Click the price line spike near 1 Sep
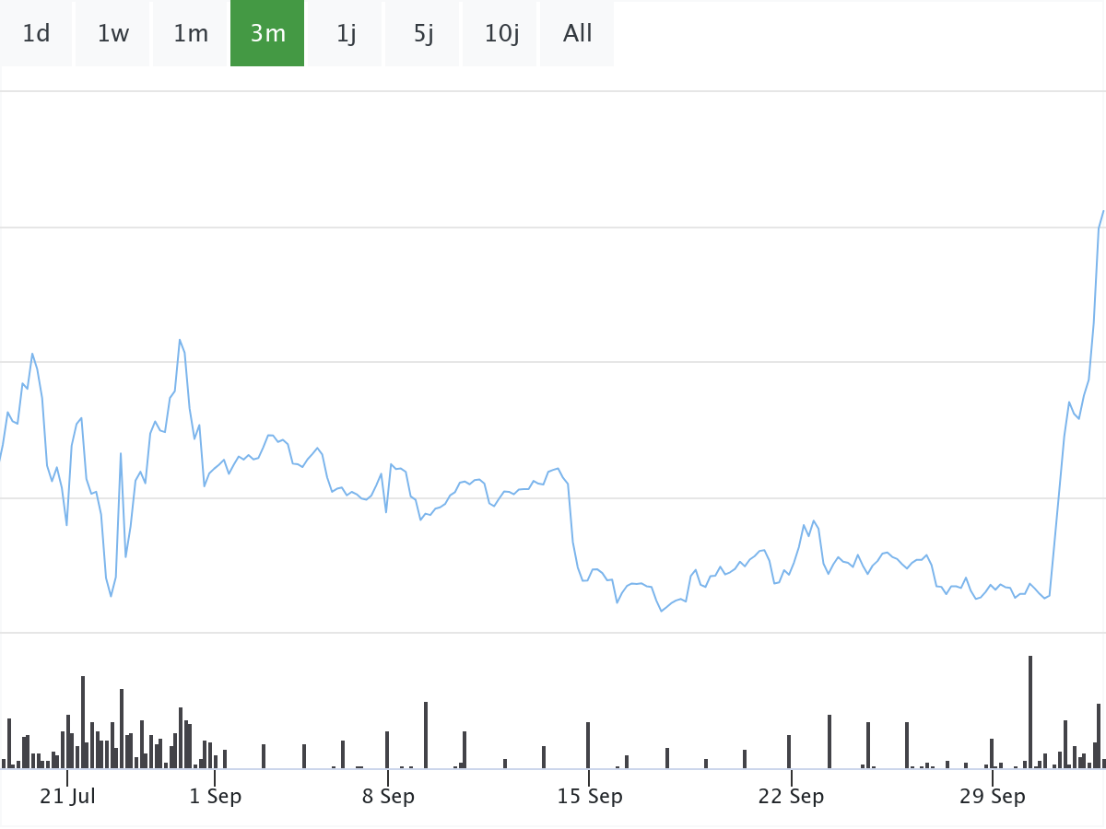 [180, 340]
